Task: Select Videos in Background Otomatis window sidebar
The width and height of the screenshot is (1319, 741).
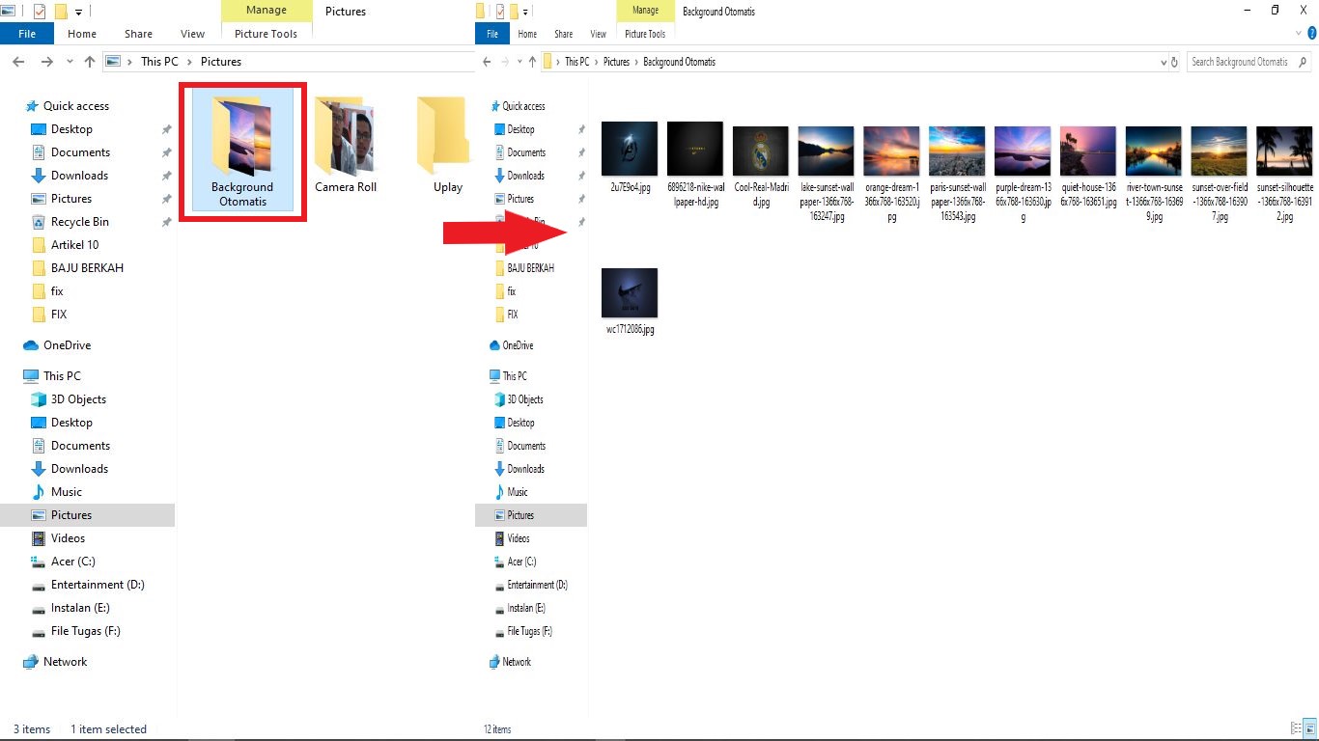Action: (x=519, y=538)
